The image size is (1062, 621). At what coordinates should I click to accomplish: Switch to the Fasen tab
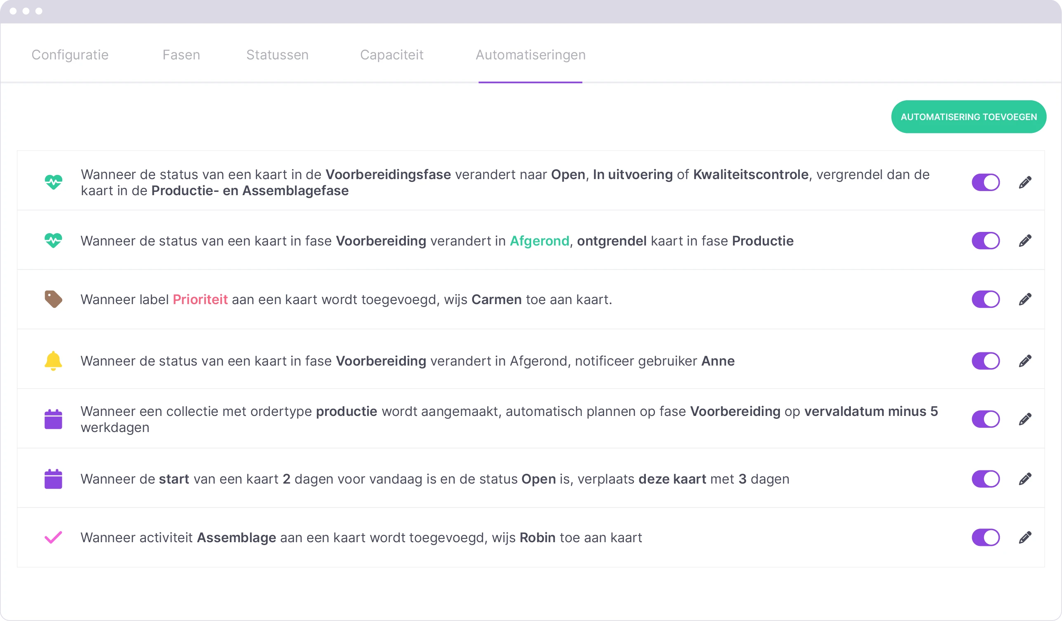[181, 54]
